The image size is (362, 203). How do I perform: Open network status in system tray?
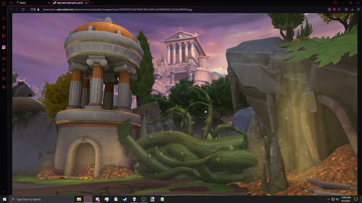pyautogui.click(x=333, y=199)
